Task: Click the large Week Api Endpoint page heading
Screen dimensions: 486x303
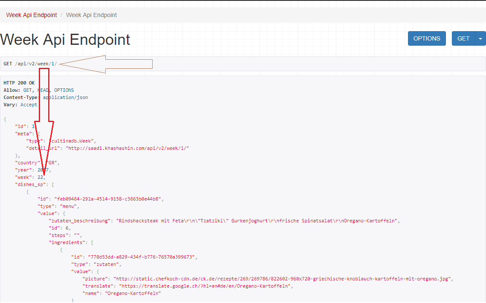Action: [65, 40]
